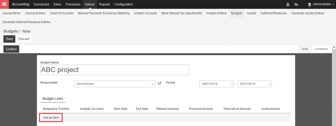
Task: Click the Budgets breadcrumb link
Action: coord(11,31)
